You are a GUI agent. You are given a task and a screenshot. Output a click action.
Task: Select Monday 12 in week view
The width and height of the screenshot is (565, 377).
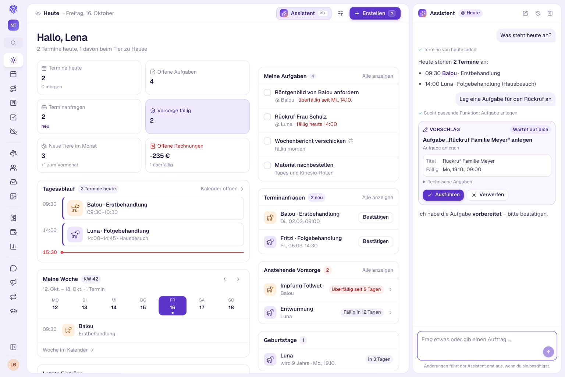55,306
